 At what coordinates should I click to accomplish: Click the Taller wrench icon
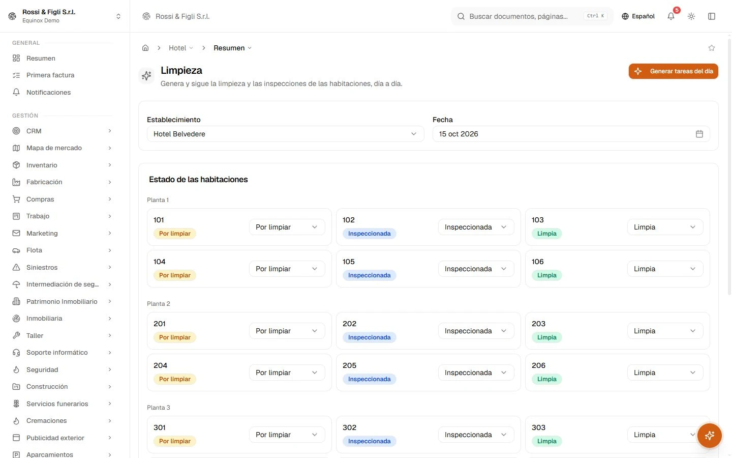point(16,335)
